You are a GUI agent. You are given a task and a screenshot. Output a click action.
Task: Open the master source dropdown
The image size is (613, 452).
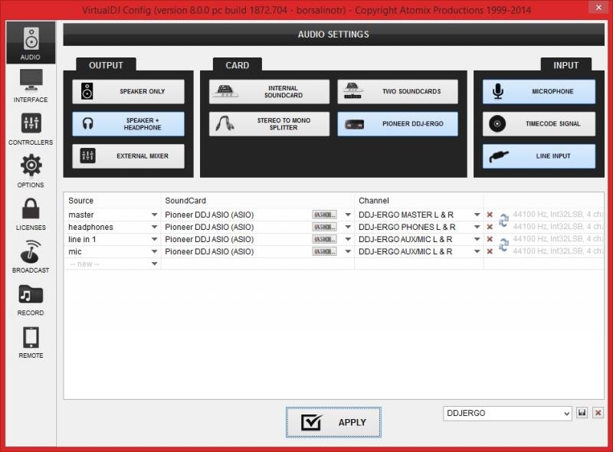[x=155, y=215]
